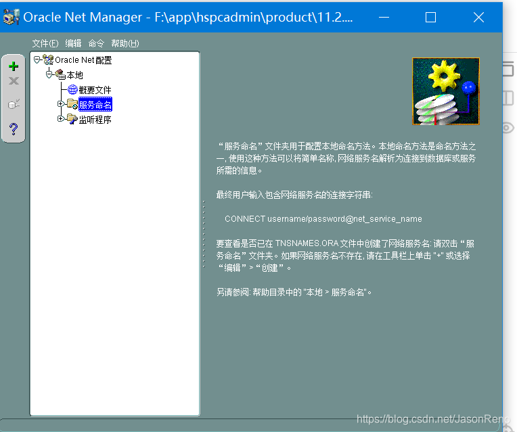This screenshot has height=432, width=517.
Task: Click the 服务命名 folder icon
Action: (72, 104)
